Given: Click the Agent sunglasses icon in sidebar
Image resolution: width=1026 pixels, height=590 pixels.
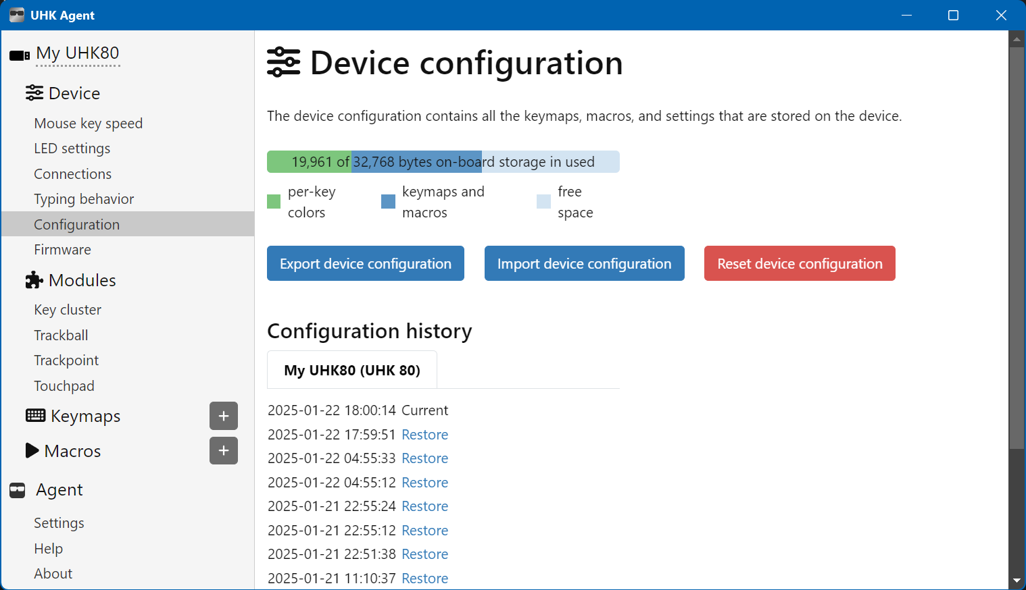Looking at the screenshot, I should 18,490.
